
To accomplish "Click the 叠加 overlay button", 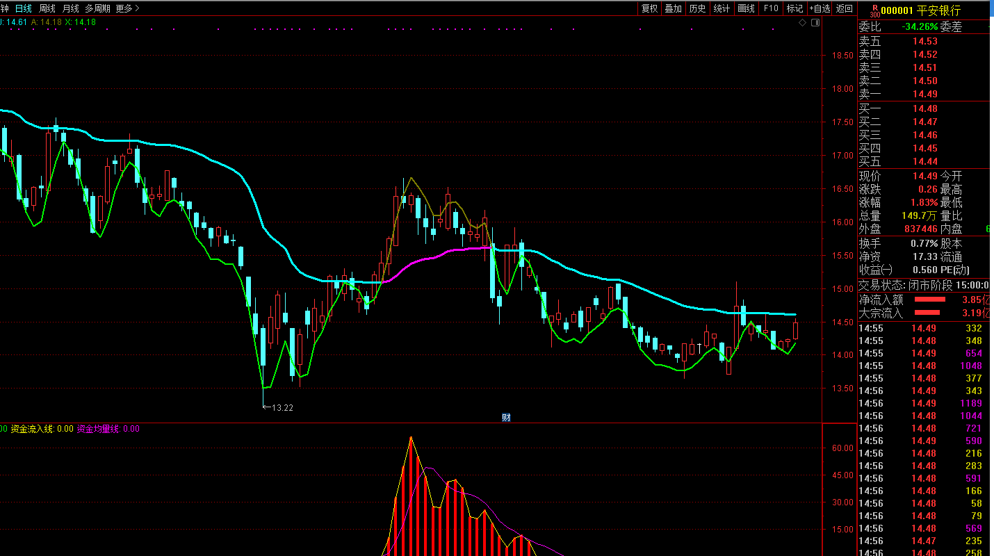I will [x=673, y=8].
